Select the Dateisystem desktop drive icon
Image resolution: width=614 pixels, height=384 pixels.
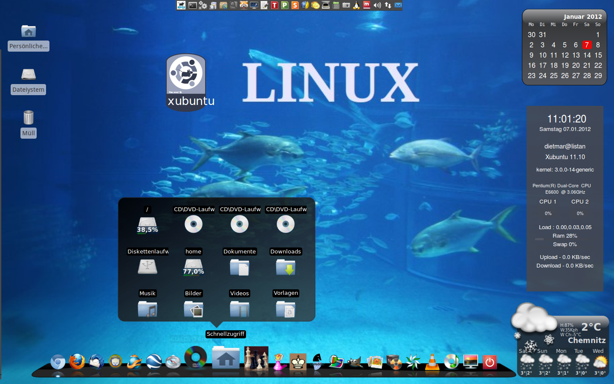click(x=29, y=75)
